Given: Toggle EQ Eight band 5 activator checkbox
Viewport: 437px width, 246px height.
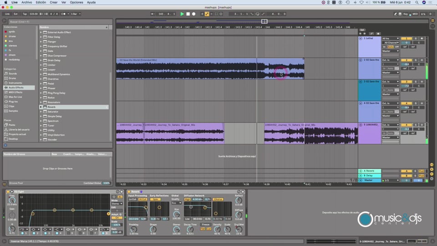Looking at the screenshot, I should pyautogui.click(x=69, y=233).
